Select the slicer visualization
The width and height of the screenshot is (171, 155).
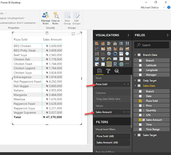pyautogui.click(x=97, y=64)
